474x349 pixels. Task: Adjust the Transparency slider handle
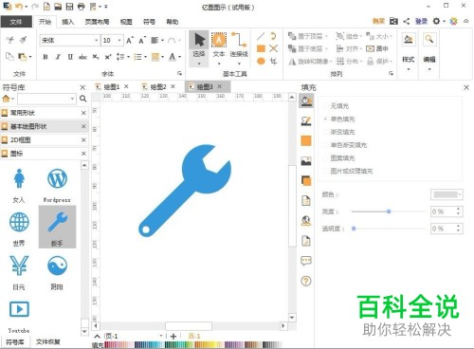pyautogui.click(x=354, y=229)
